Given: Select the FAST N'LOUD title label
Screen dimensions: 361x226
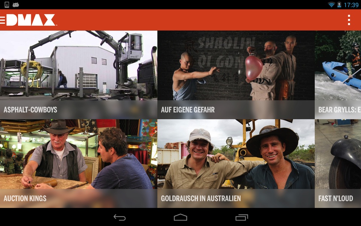Looking at the screenshot, I should (x=336, y=199).
